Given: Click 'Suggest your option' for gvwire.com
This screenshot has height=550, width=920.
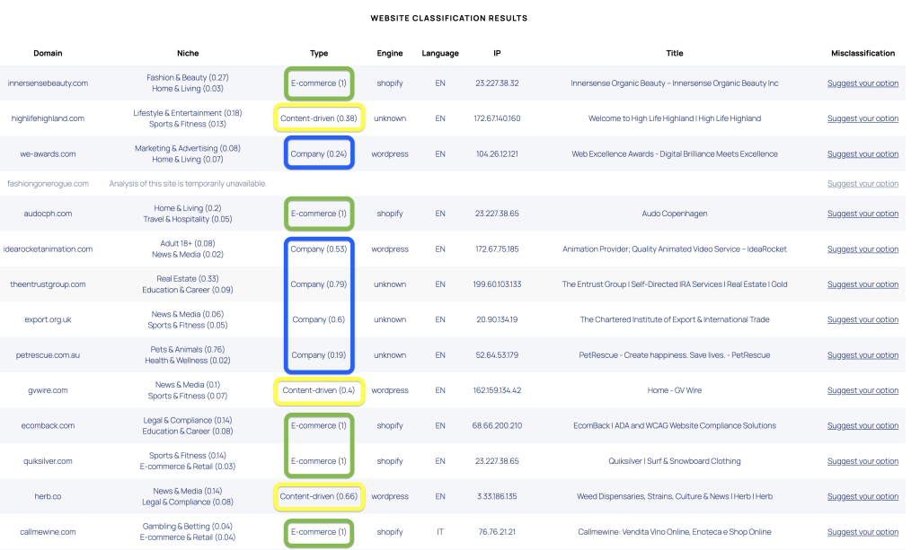Looking at the screenshot, I should point(862,390).
